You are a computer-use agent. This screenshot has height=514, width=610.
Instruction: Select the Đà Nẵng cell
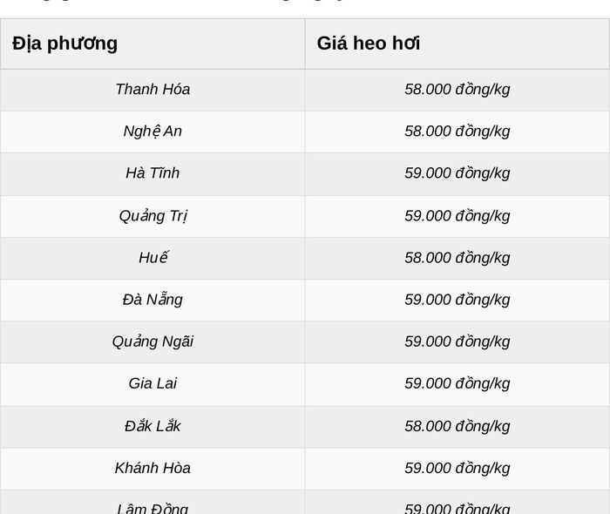tap(152, 301)
